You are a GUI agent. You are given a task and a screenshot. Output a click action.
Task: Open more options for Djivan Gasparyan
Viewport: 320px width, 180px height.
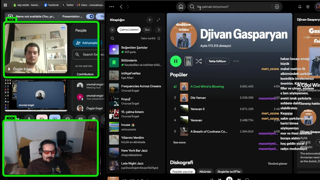pyautogui.click(x=236, y=61)
